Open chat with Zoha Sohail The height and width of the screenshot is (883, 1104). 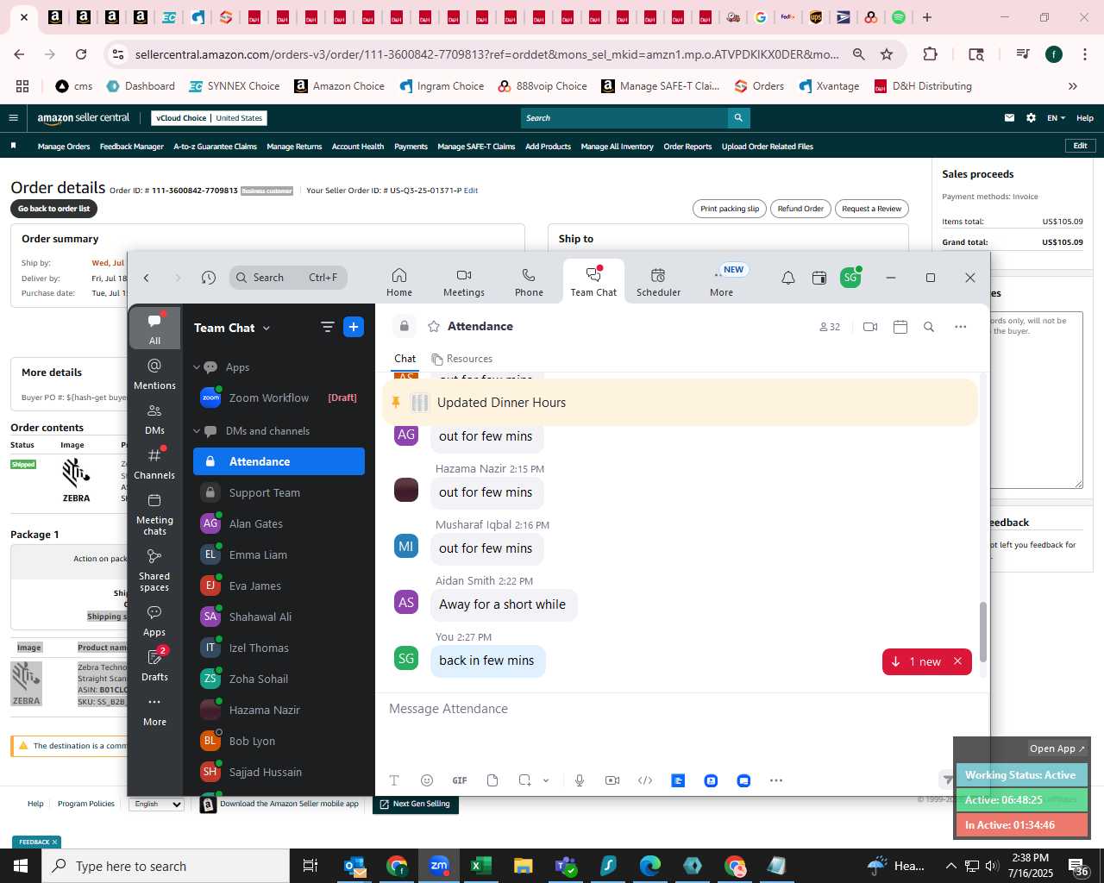[279, 679]
